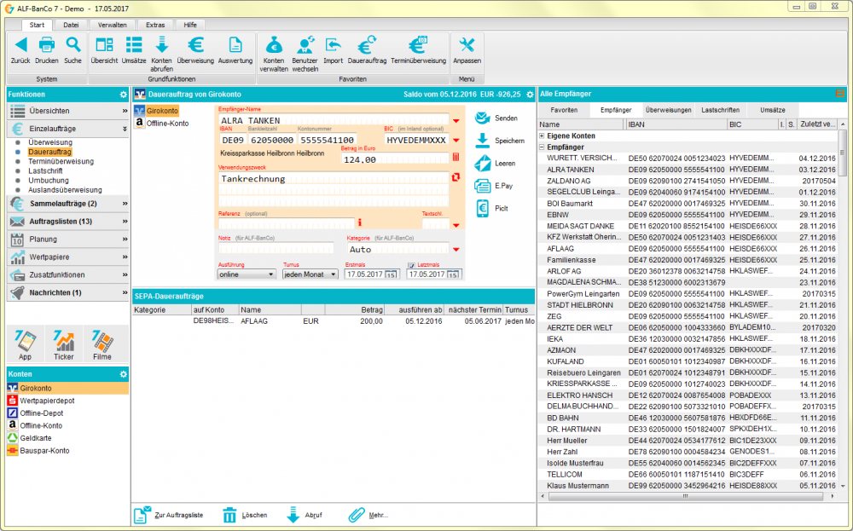Screen dimensions: 853x531
Task: Click the Senden envelope icon
Action: click(x=483, y=118)
